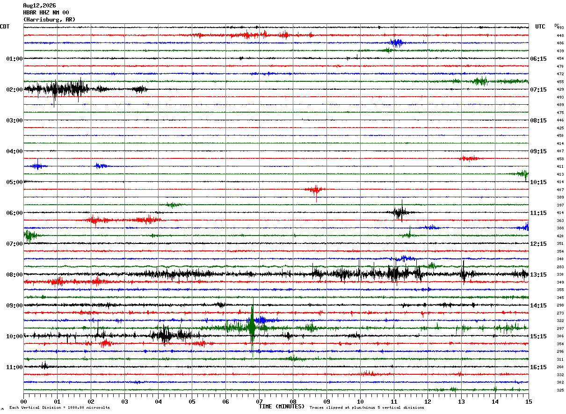Click the vertical division scale note
This screenshot has height=414, width=566.
59,408
